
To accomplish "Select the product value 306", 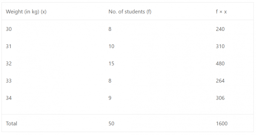I will (220, 98).
